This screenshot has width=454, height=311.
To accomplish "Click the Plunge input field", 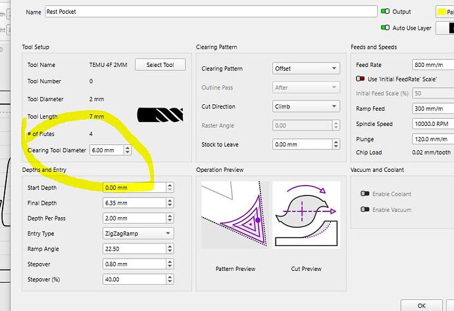I will (433, 139).
